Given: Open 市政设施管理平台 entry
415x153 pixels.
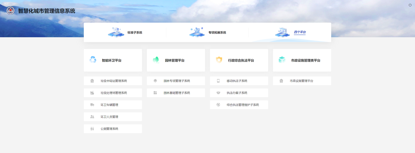Looking at the screenshot, I should 302,81.
